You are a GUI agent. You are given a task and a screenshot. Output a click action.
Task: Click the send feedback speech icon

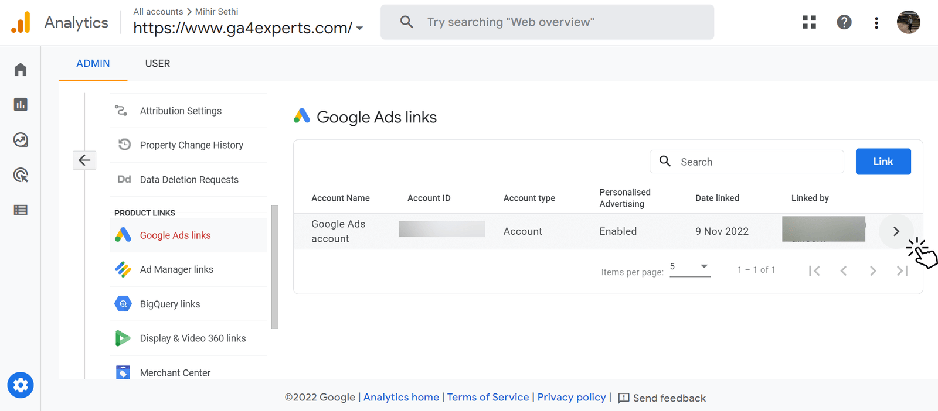point(624,398)
